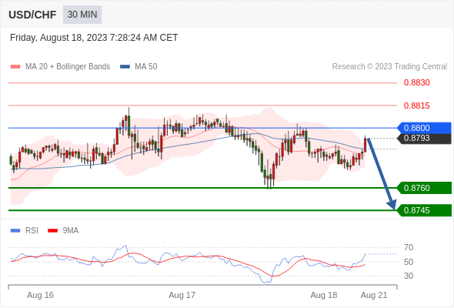Toggle MA 50 legend label

(x=146, y=67)
